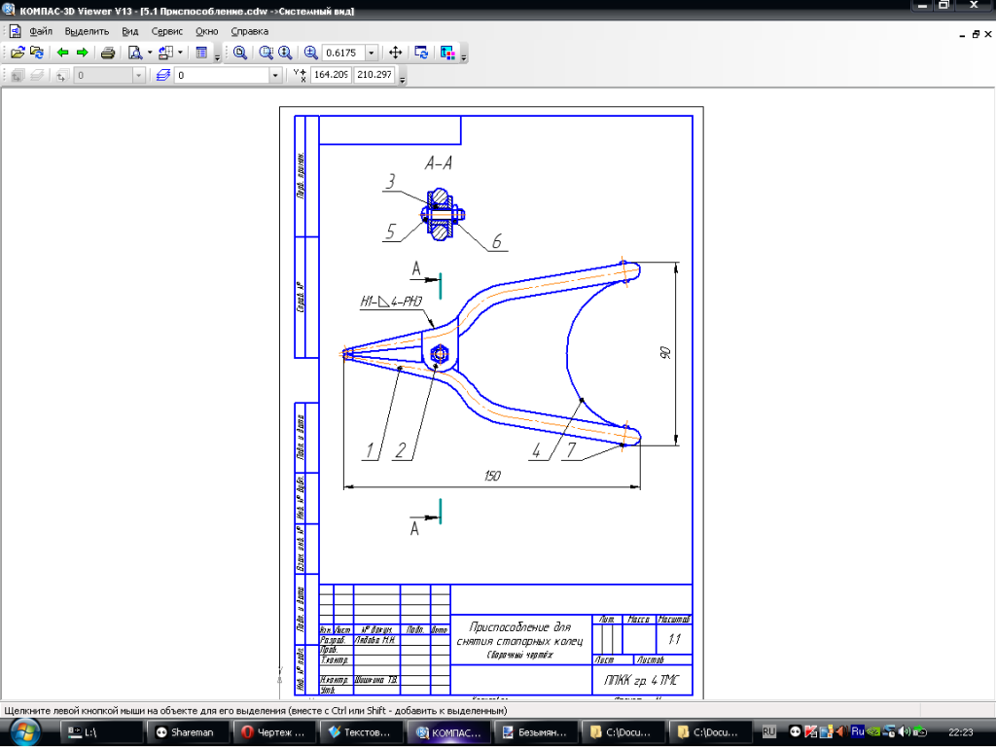Open the Выделить menu
Viewport: 996px width, 747px height.
pos(87,31)
